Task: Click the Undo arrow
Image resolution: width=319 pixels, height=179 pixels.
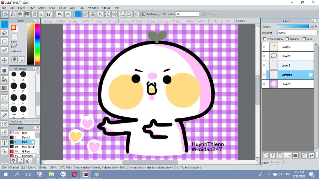Action: 60,14
